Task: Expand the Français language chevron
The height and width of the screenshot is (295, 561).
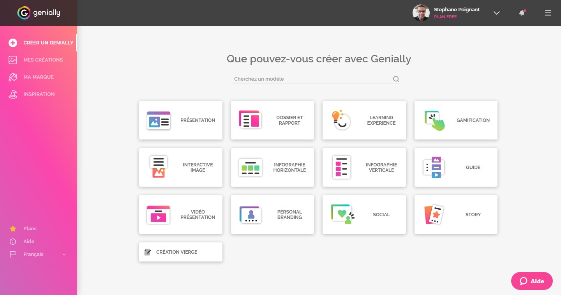Action: click(64, 255)
